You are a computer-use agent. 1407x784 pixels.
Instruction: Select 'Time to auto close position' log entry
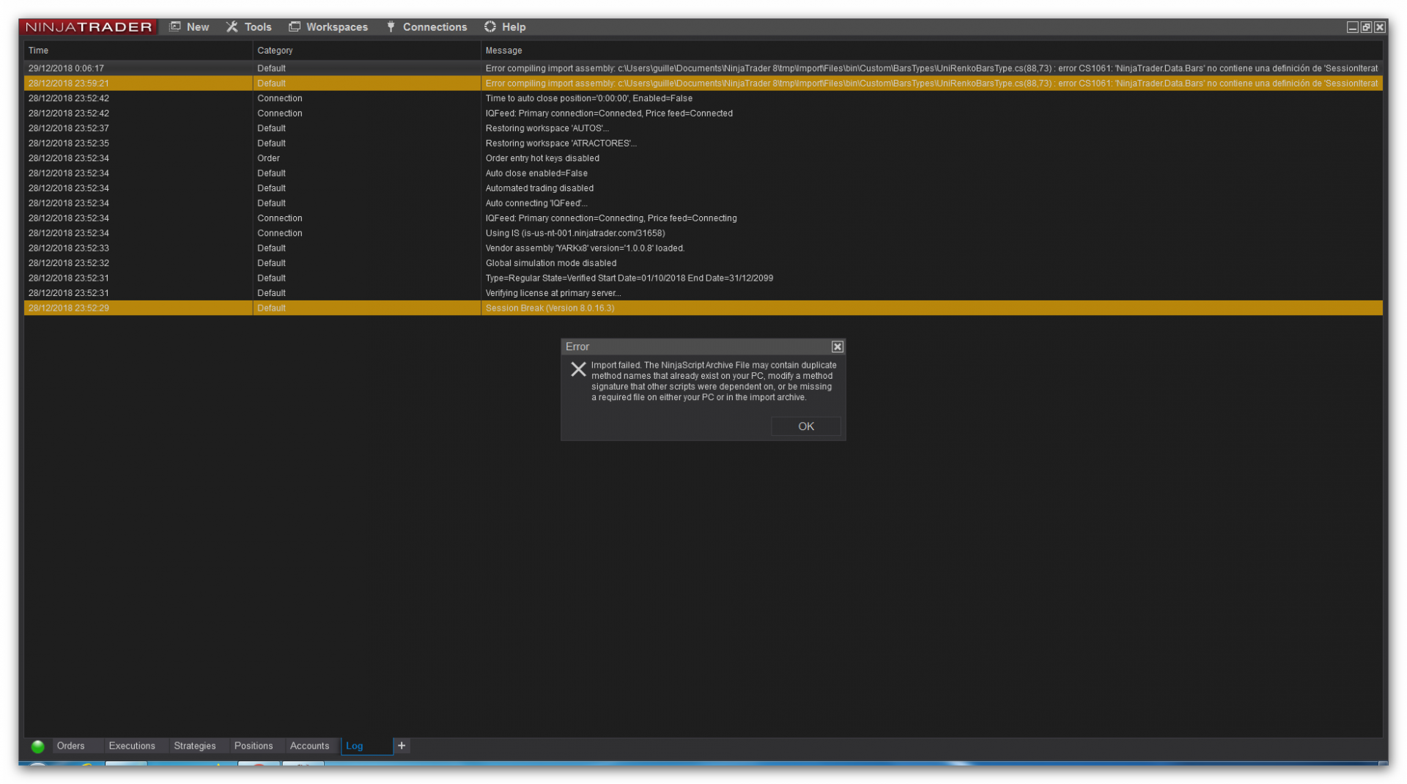click(x=703, y=98)
